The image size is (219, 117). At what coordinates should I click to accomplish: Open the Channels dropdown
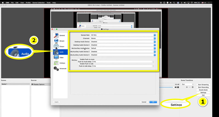tap(123, 38)
